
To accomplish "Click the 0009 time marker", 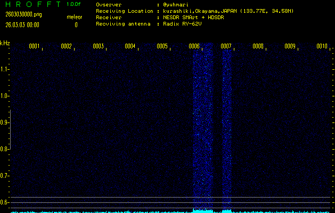I will click(290, 46).
